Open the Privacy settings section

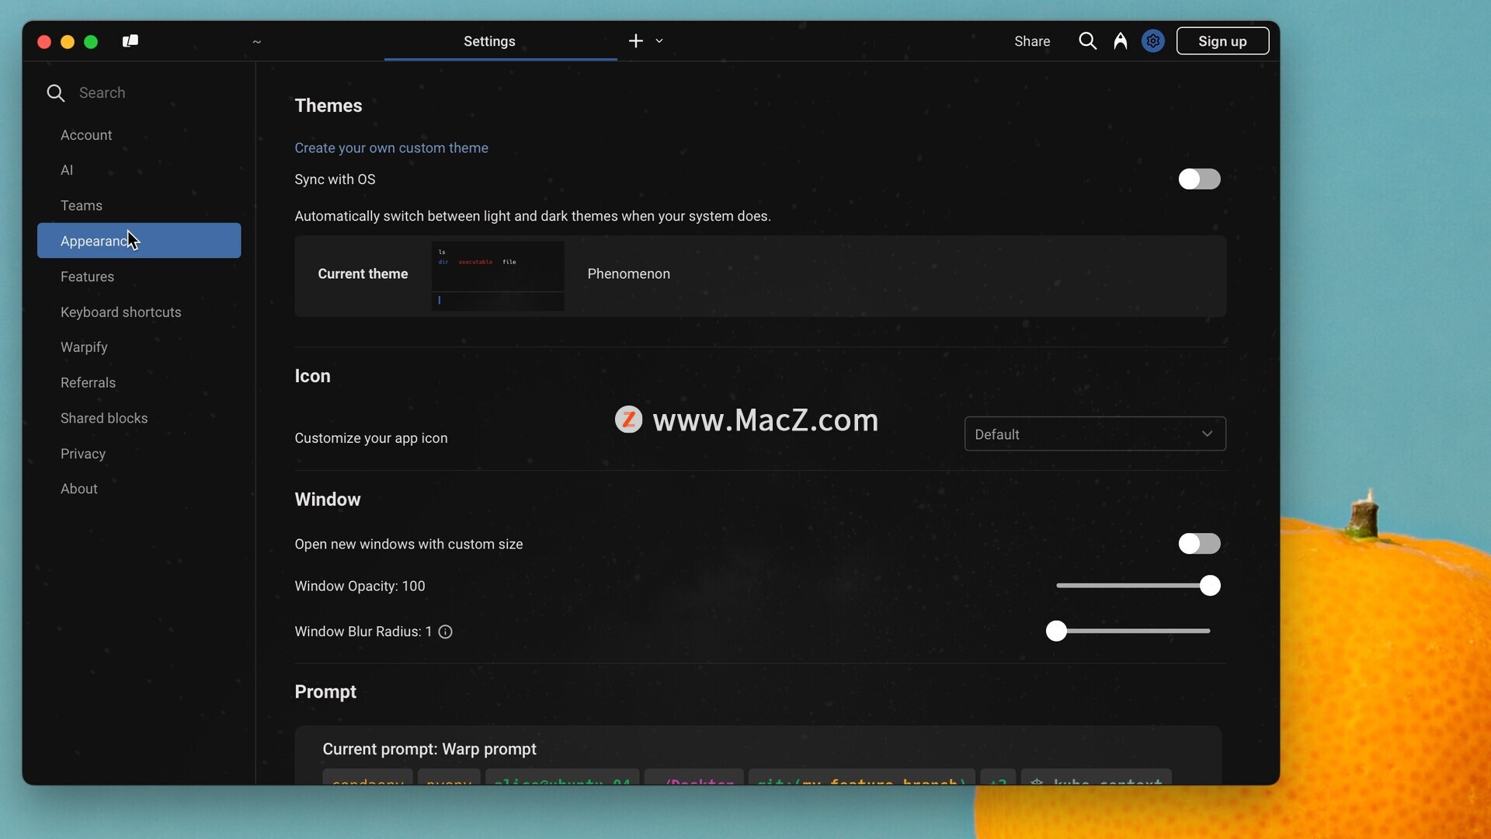click(x=139, y=454)
